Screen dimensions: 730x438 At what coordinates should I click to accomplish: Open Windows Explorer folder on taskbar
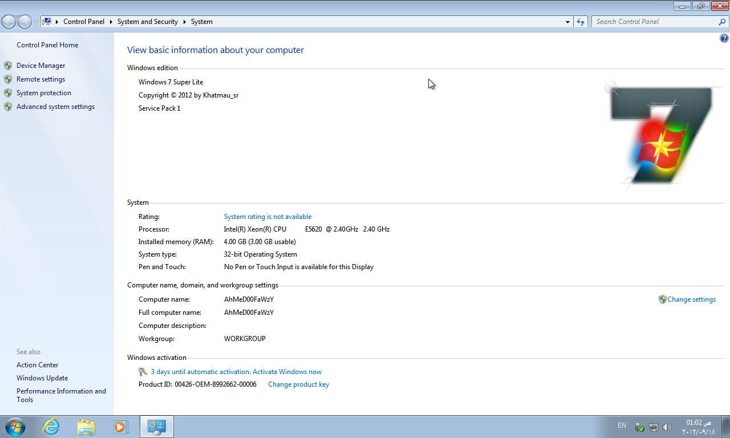click(x=86, y=427)
